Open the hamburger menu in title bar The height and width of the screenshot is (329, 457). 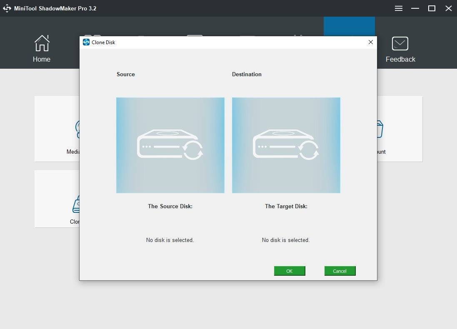[x=398, y=8]
